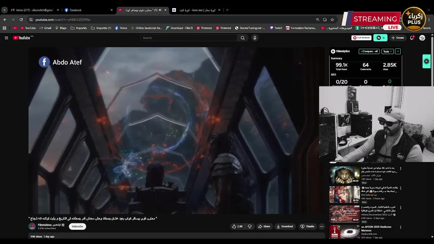
Task: Open the tab search dropdown arrow
Action: click(4, 10)
